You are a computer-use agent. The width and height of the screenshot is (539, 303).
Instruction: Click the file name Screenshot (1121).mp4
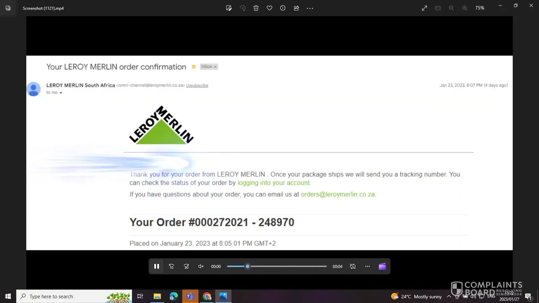43,8
